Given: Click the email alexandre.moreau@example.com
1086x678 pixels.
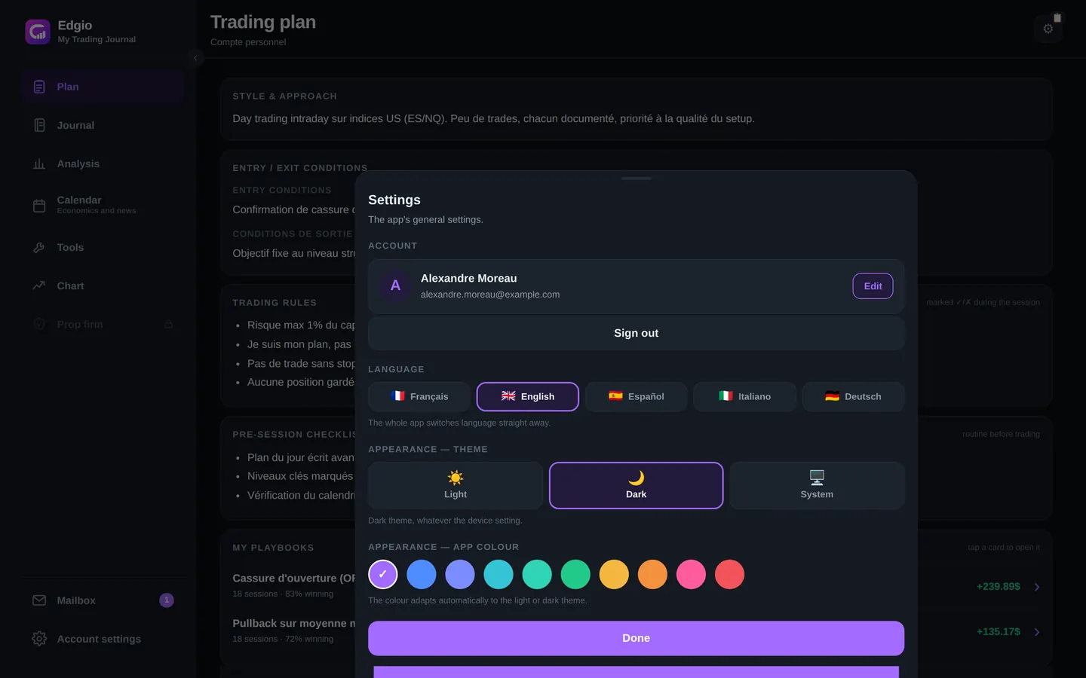Looking at the screenshot, I should click(x=490, y=295).
